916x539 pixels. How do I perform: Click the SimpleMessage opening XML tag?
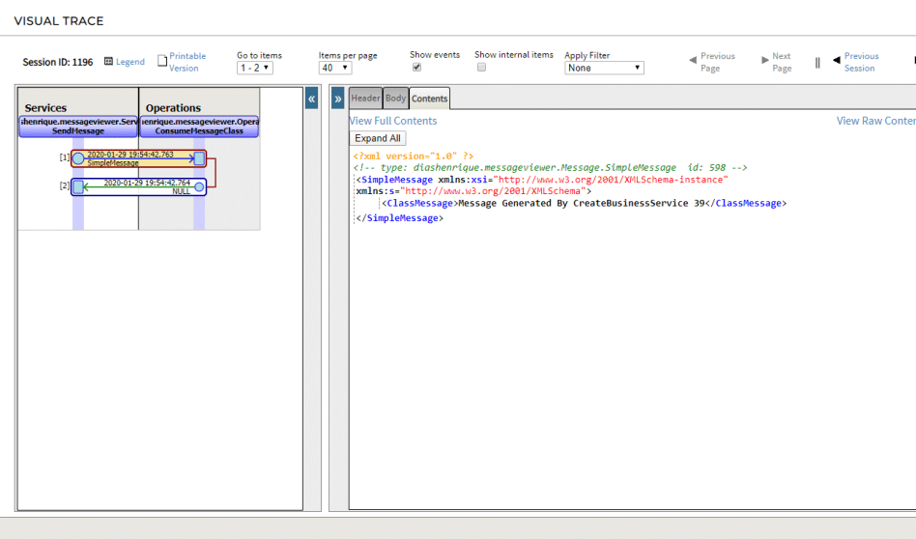(542, 185)
